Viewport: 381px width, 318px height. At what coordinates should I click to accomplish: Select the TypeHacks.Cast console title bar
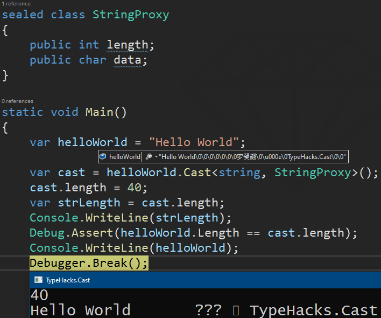(x=206, y=280)
